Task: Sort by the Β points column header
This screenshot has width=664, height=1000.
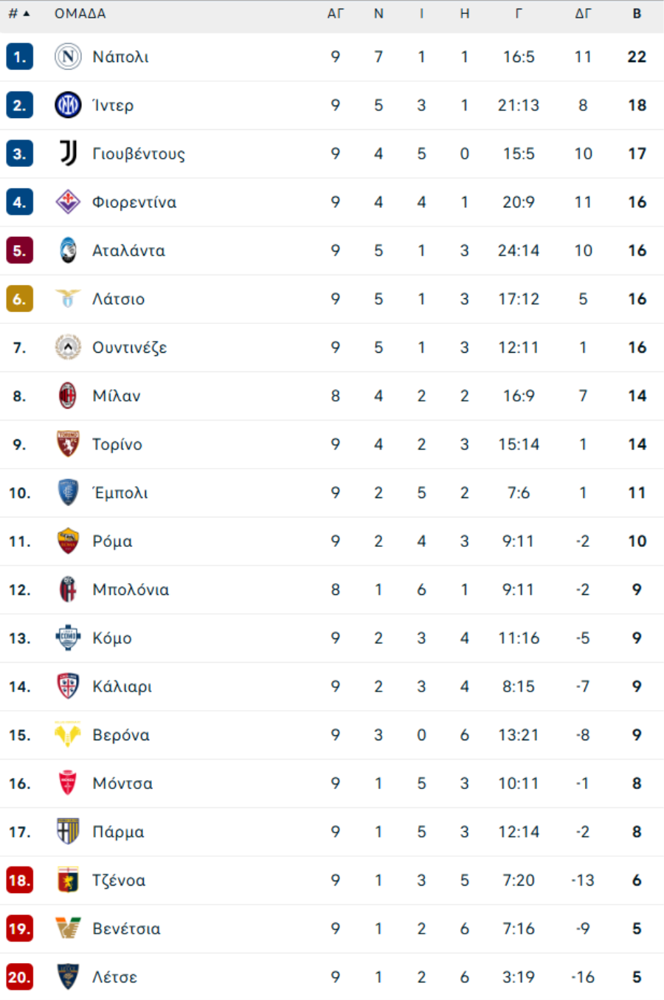Action: (x=637, y=13)
